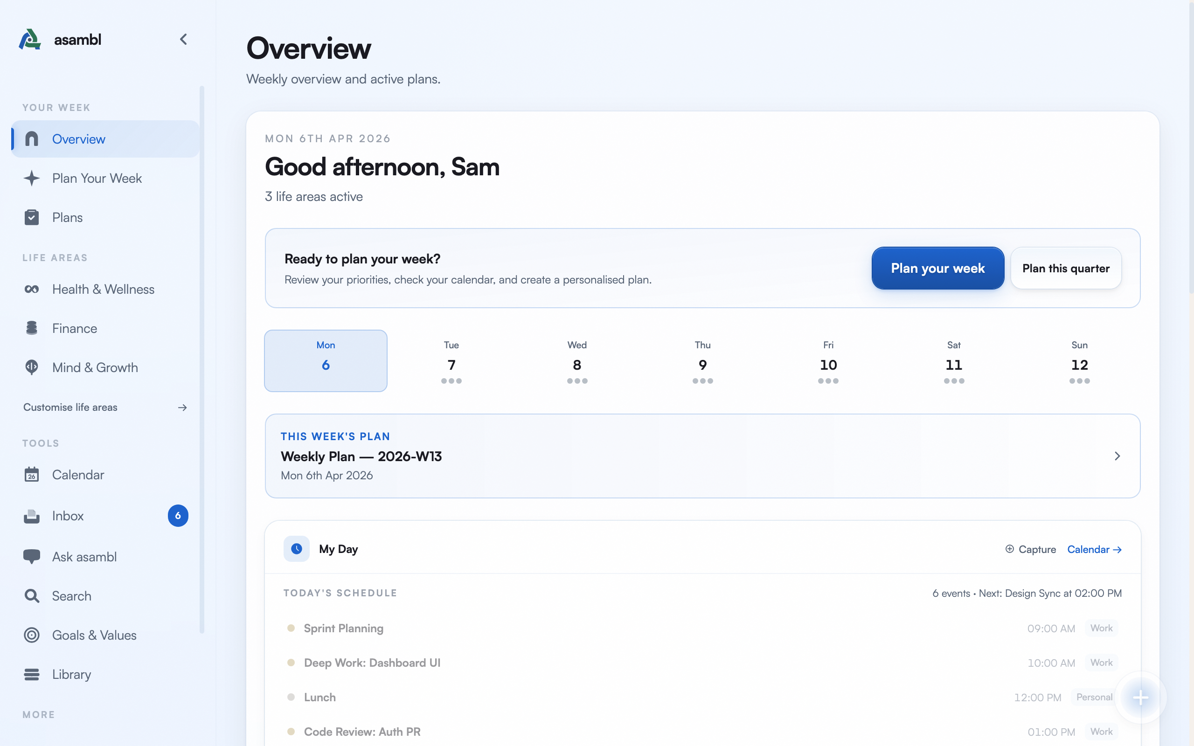Open Mind & Growth from the sidebar icon

click(x=32, y=367)
